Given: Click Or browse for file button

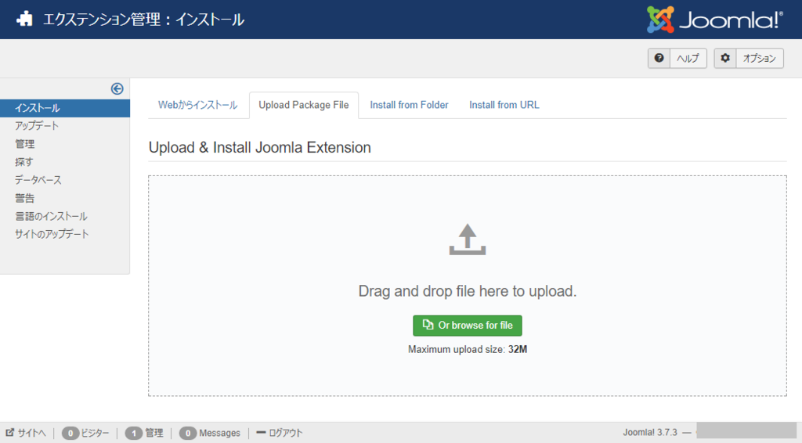Looking at the screenshot, I should click(x=468, y=326).
